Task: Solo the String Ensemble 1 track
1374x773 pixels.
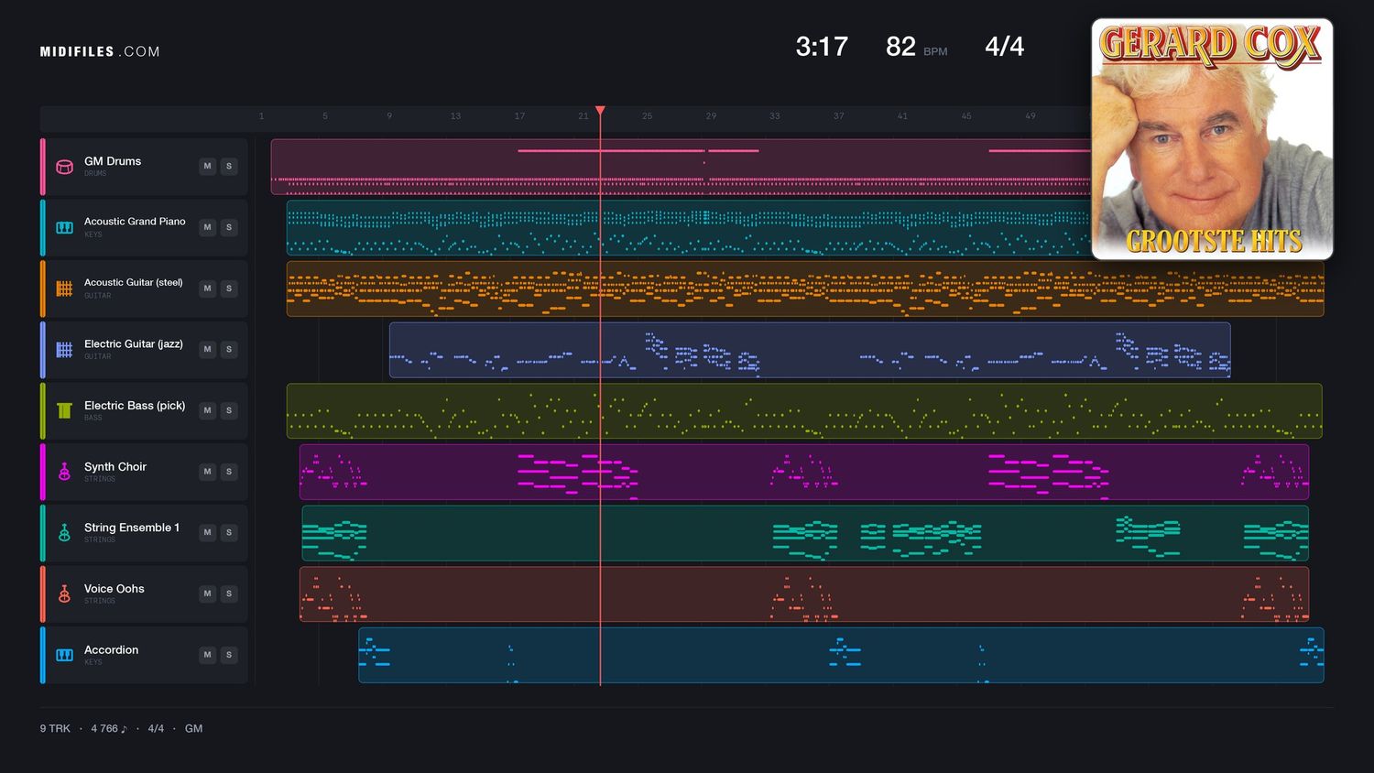Action: click(229, 532)
